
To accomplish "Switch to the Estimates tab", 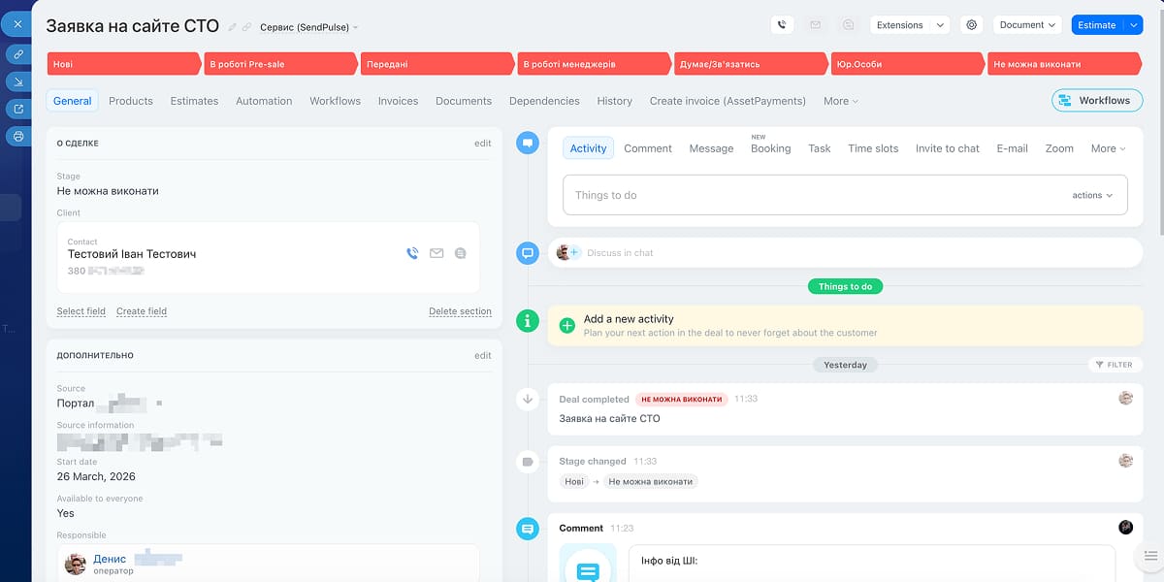I will pyautogui.click(x=194, y=101).
